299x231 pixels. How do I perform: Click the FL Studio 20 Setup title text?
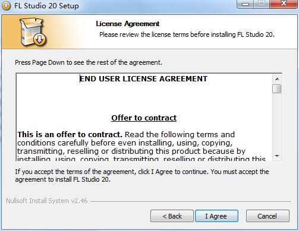click(x=46, y=5)
